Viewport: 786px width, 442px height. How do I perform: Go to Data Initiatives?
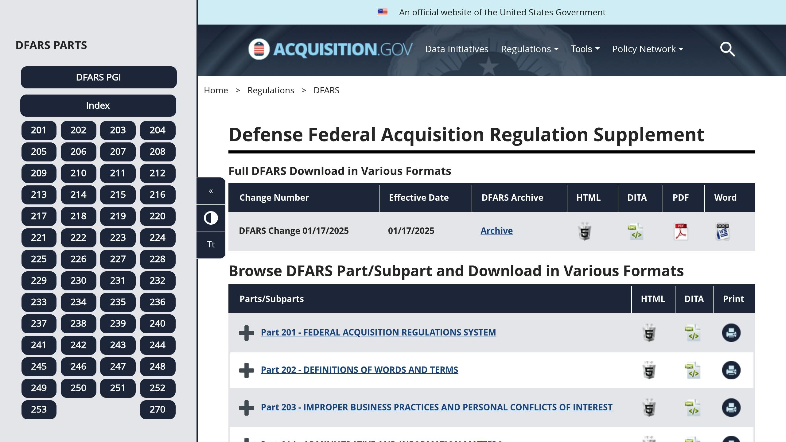tap(457, 49)
